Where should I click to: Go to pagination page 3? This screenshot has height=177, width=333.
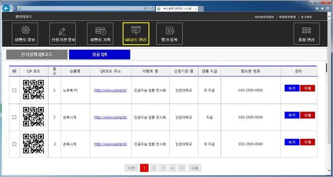(163, 168)
